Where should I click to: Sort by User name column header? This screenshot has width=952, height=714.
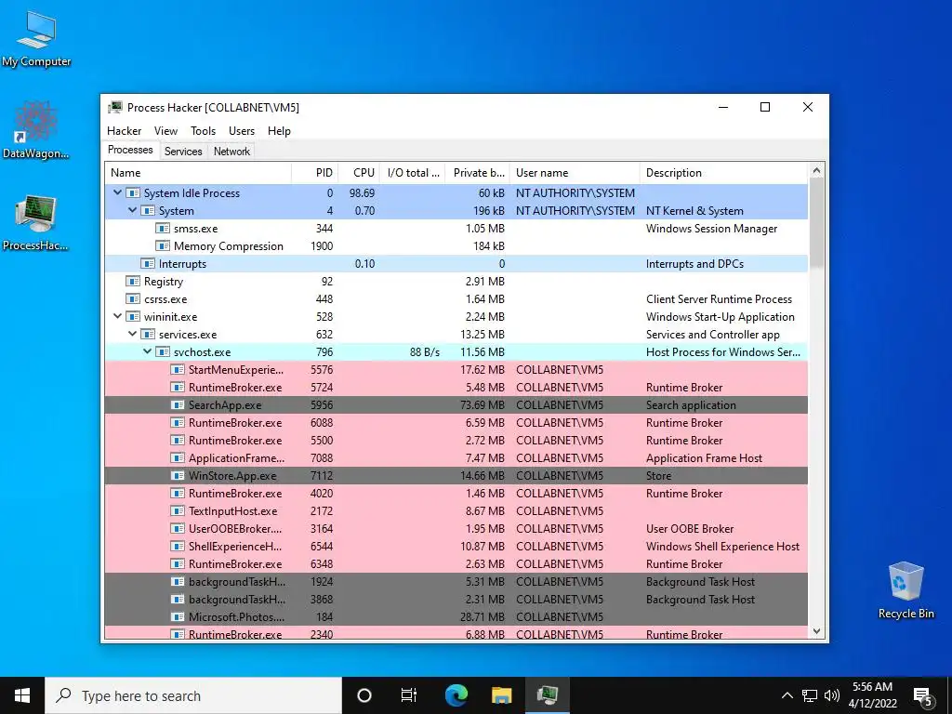pos(575,173)
